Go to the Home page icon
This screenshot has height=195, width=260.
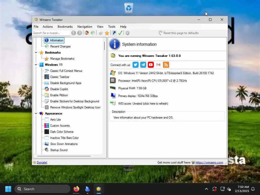(87, 33)
